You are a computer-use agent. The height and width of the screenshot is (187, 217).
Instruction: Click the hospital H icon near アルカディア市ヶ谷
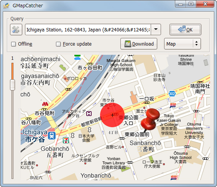pyautogui.click(x=89, y=113)
